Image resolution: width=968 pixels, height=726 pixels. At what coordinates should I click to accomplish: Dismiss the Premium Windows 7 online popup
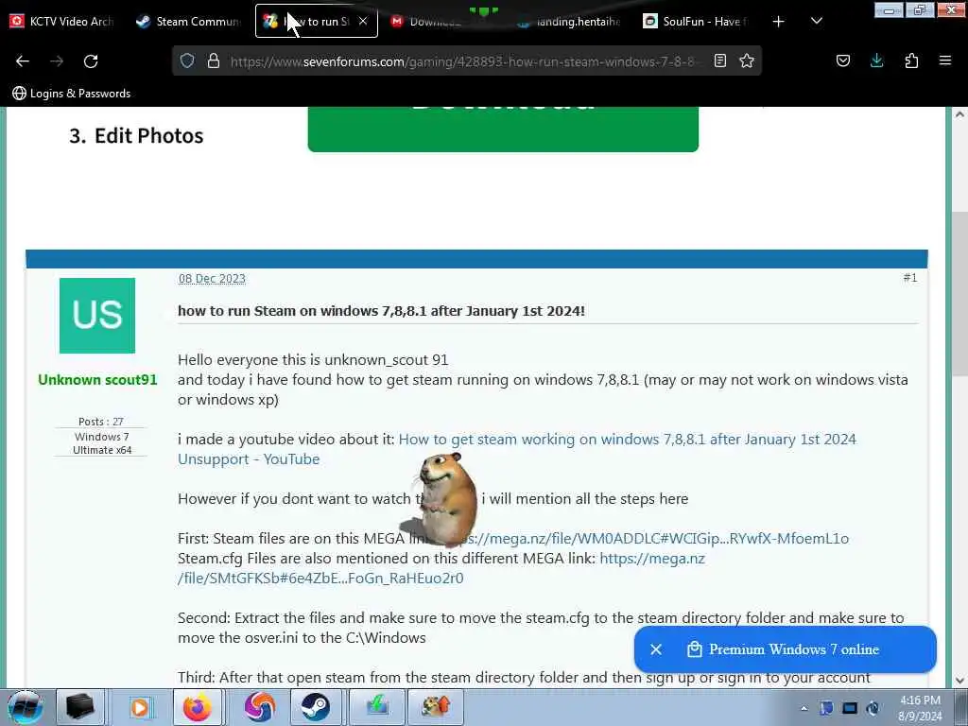tap(656, 649)
